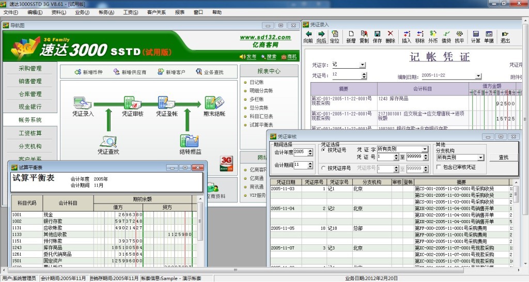This screenshot has height=282, width=529.
Task: Click the 保存 save icon
Action: pyautogui.click(x=377, y=37)
